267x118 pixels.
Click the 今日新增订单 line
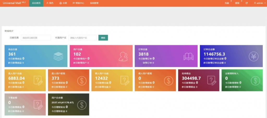coord(147,58)
